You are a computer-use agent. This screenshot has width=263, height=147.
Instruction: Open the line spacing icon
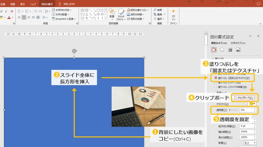(46, 11)
